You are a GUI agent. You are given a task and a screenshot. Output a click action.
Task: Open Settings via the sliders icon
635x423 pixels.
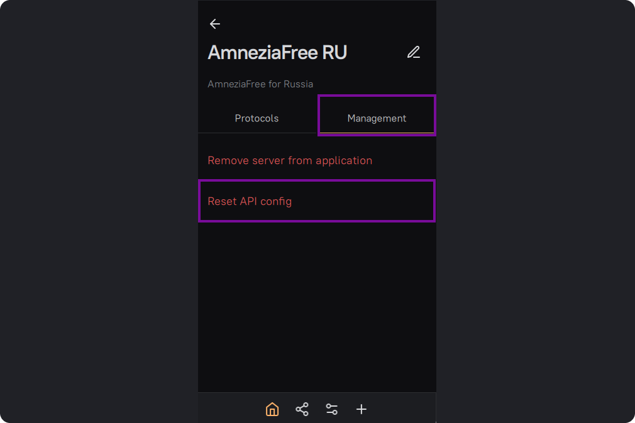[x=332, y=409]
